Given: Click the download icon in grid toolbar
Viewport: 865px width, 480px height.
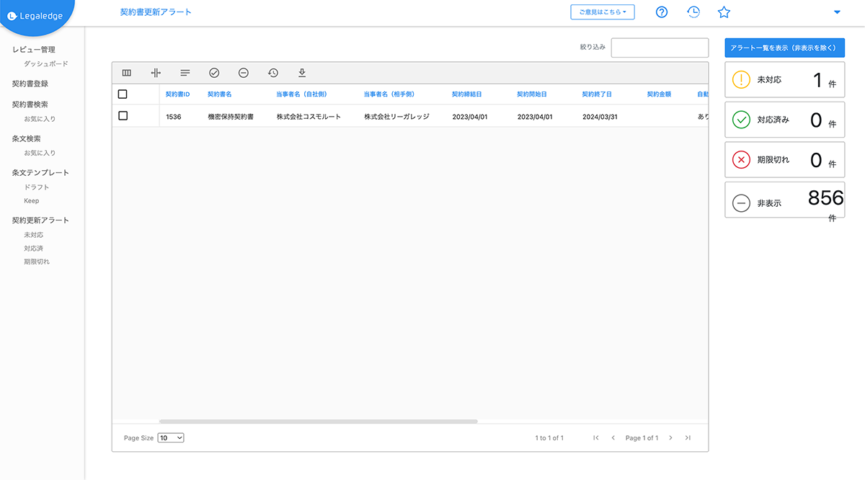Looking at the screenshot, I should (x=302, y=73).
